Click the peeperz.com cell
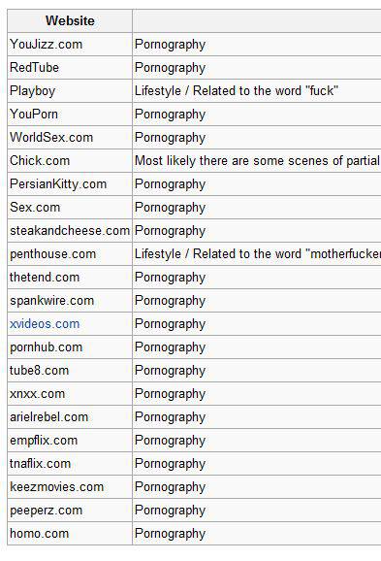Viewport: 381px width, 561px height. click(70, 511)
